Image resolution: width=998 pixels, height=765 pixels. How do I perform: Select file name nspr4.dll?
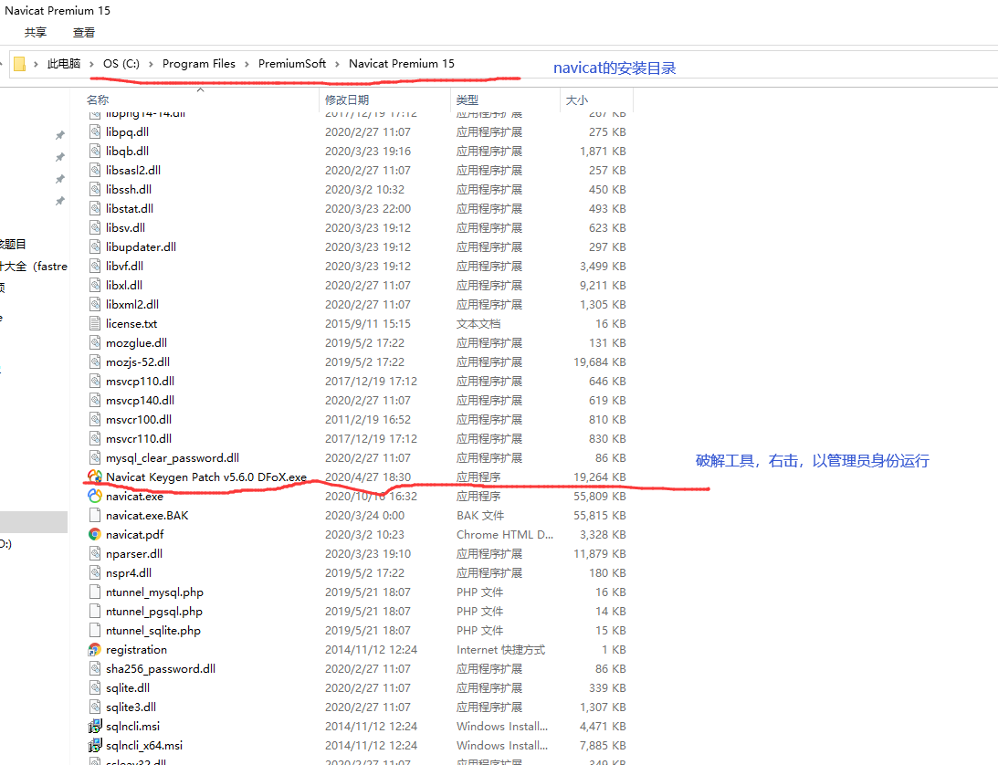click(129, 572)
